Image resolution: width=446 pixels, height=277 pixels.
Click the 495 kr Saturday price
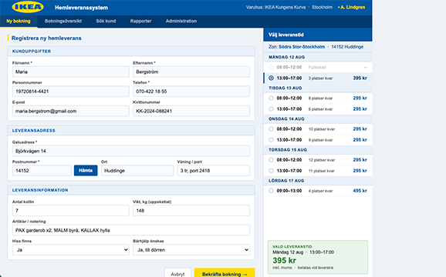coord(360,191)
